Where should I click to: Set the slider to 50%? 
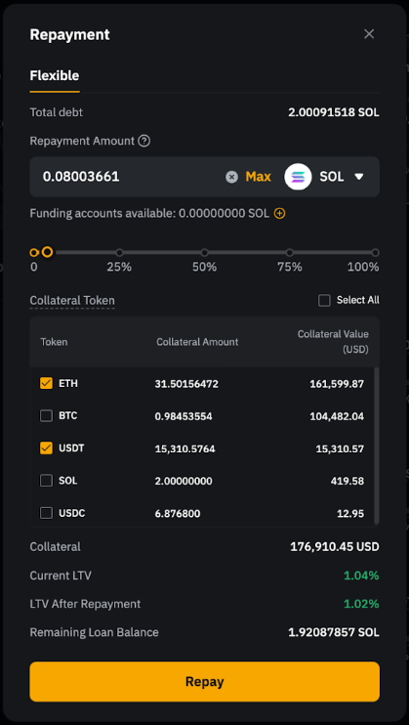point(205,252)
